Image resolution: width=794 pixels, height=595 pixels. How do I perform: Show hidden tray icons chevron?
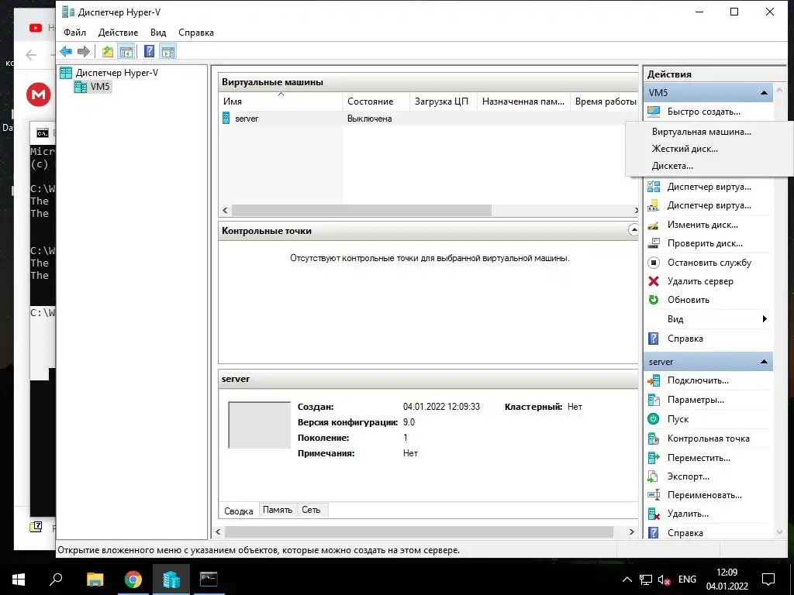coord(627,580)
